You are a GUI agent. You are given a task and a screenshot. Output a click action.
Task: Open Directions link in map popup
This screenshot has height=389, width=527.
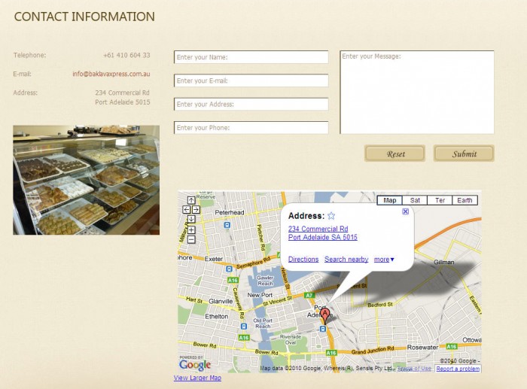tap(303, 260)
